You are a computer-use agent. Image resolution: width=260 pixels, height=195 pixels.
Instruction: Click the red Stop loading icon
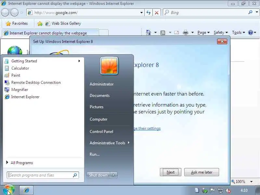(157, 13)
